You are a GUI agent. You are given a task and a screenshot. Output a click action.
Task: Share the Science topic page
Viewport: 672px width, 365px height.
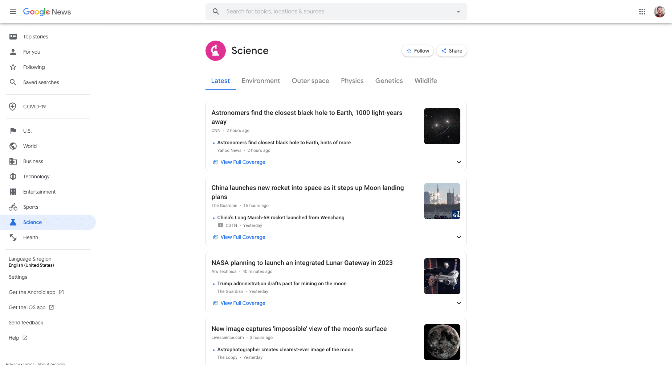(451, 51)
